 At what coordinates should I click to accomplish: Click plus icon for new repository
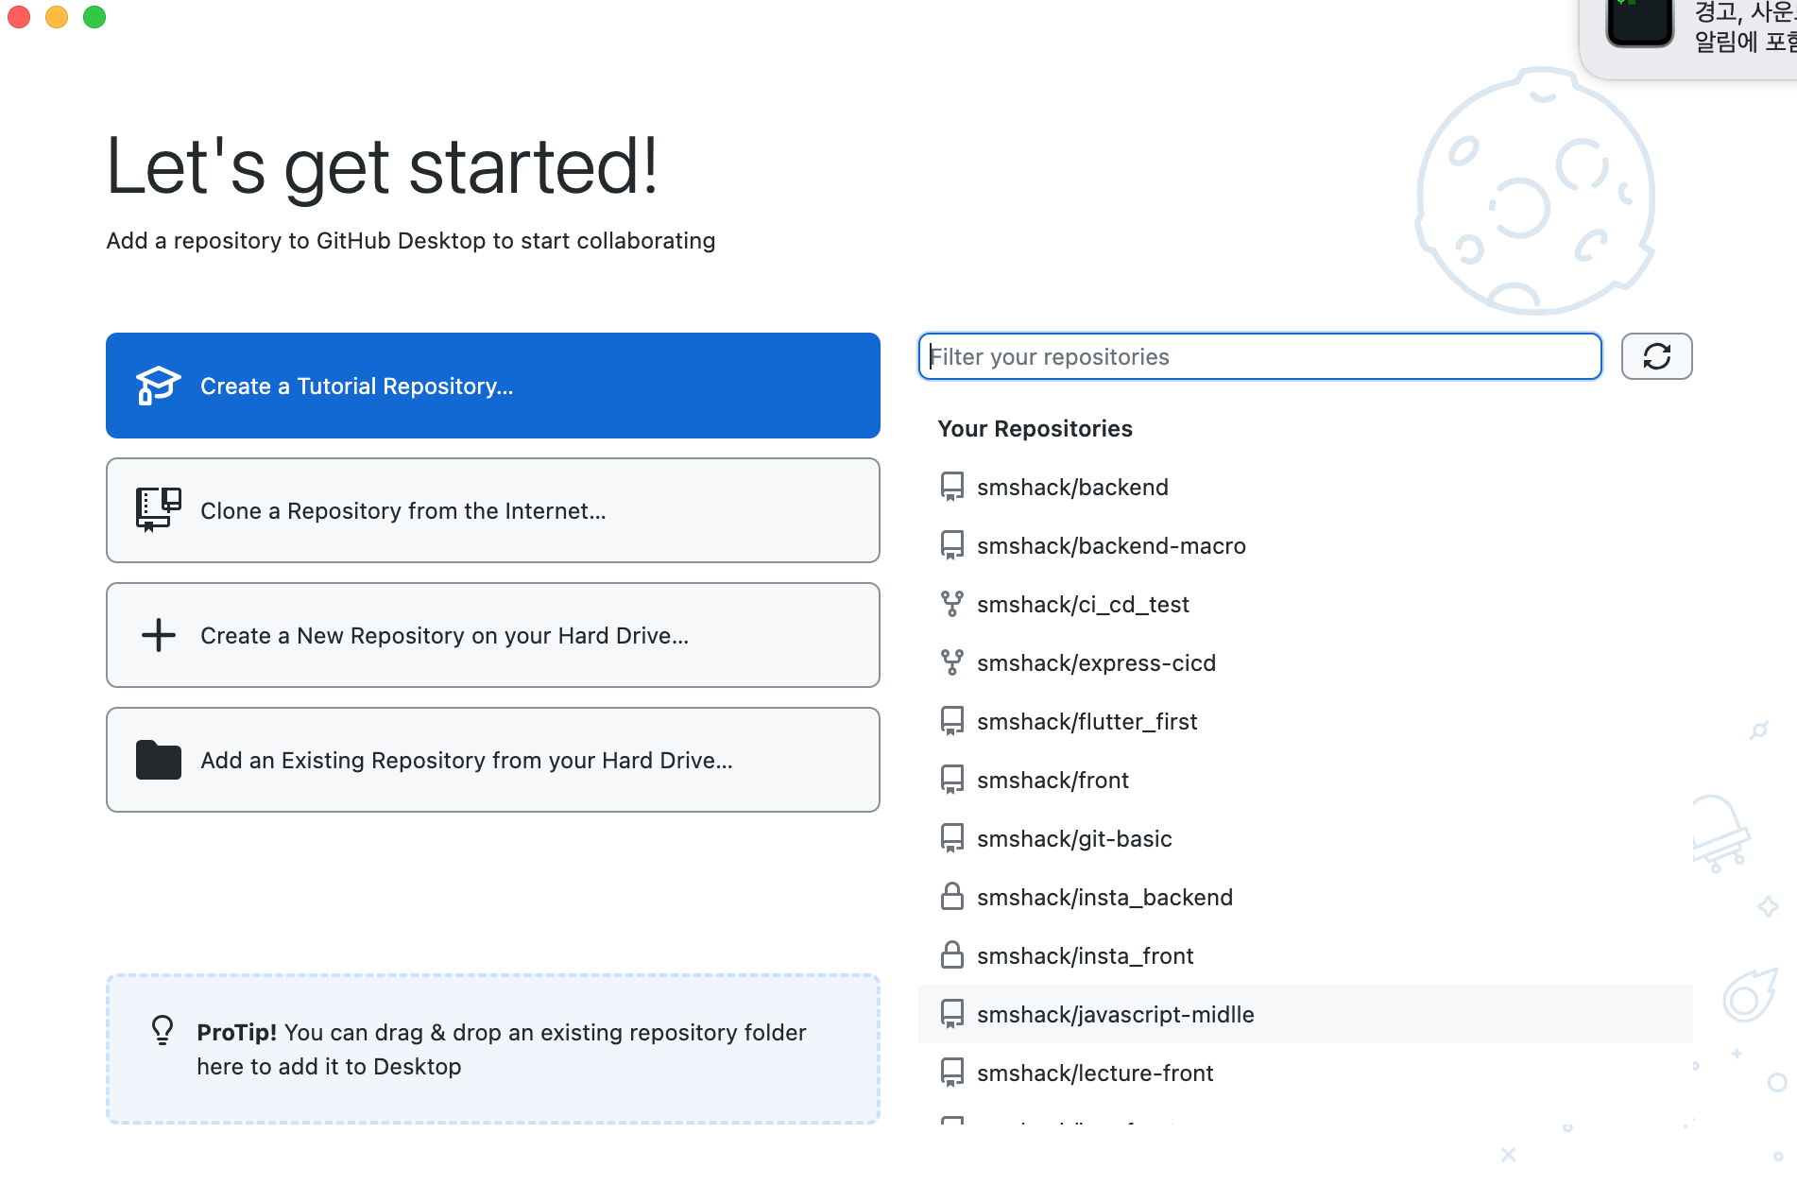point(158,635)
